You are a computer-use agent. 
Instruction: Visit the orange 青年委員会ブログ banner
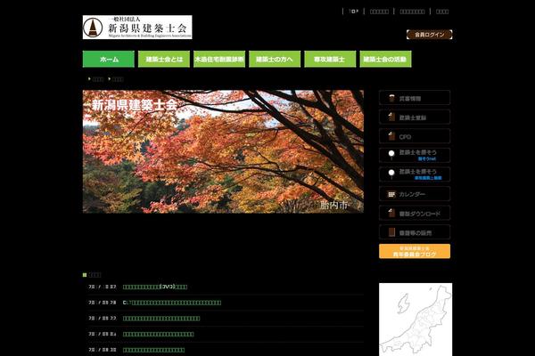click(415, 251)
